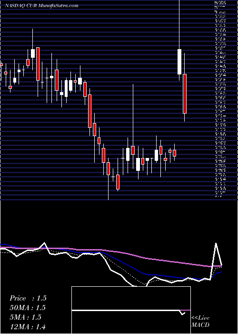
Task: Select the last large red candlestick on right
Action: [185, 94]
